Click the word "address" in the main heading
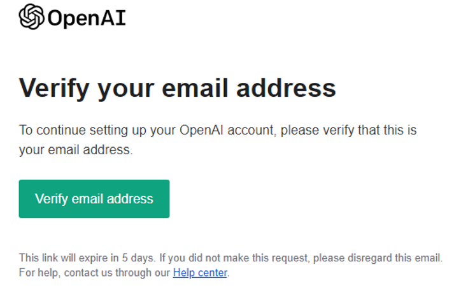Image resolution: width=454 pixels, height=290 pixels. click(286, 88)
